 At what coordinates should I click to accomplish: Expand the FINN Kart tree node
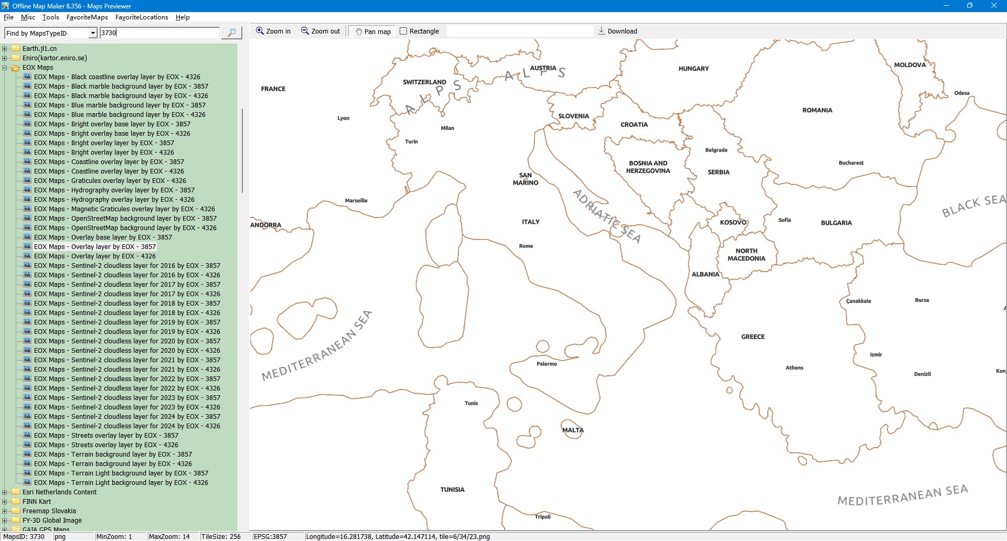tap(5, 502)
